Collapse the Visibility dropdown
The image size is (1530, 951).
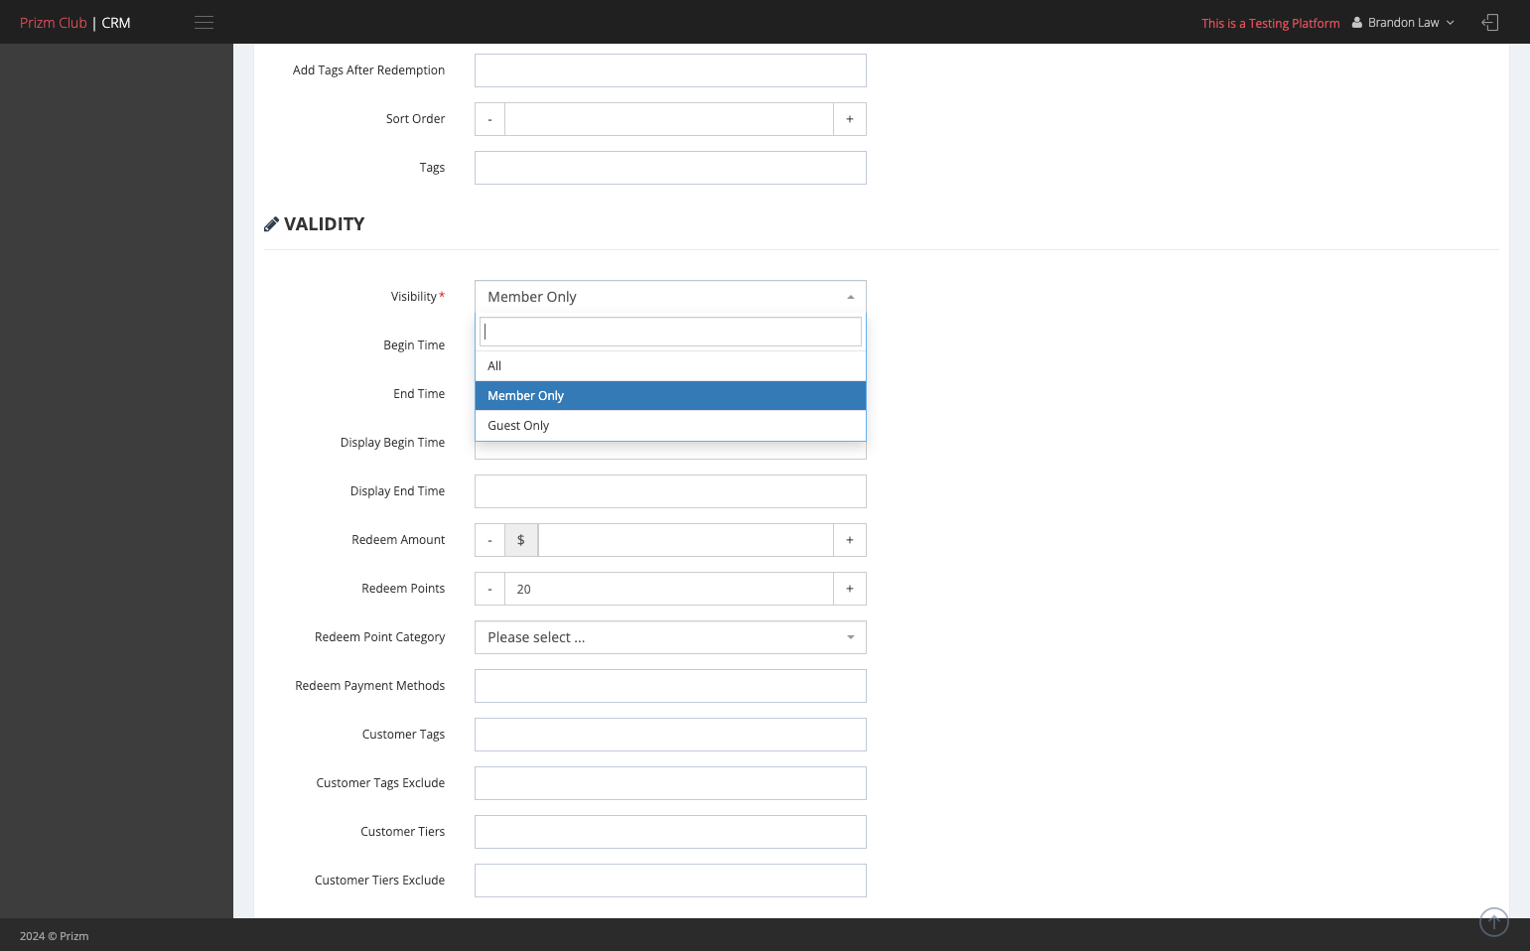pyautogui.click(x=670, y=297)
